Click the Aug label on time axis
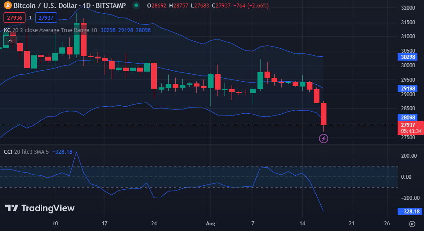Image resolution: width=424 pixels, height=231 pixels. click(x=211, y=223)
